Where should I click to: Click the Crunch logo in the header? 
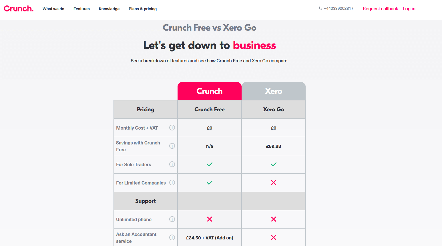click(19, 9)
